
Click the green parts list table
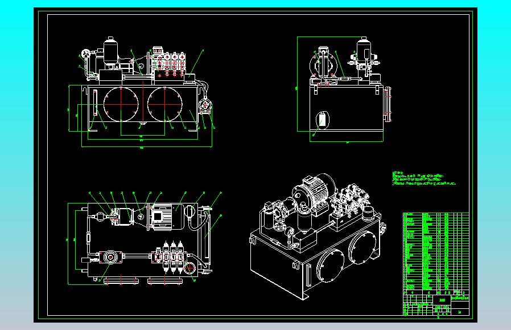(x=436, y=251)
